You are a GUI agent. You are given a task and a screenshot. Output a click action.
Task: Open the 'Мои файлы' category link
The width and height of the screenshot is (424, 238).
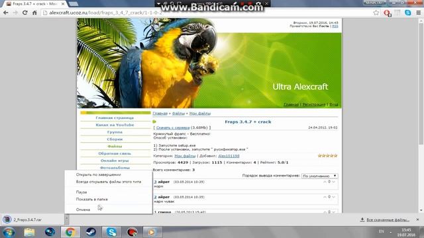[185, 156]
